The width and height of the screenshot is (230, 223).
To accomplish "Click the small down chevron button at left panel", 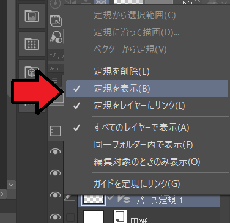I will (11, 185).
